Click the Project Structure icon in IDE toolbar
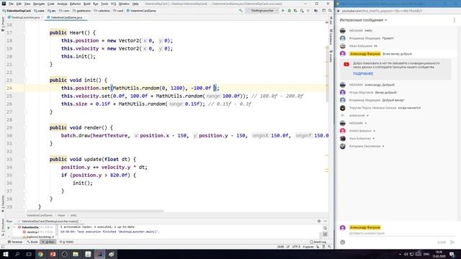Image resolution: width=461 pixels, height=259 pixels. (x=315, y=11)
